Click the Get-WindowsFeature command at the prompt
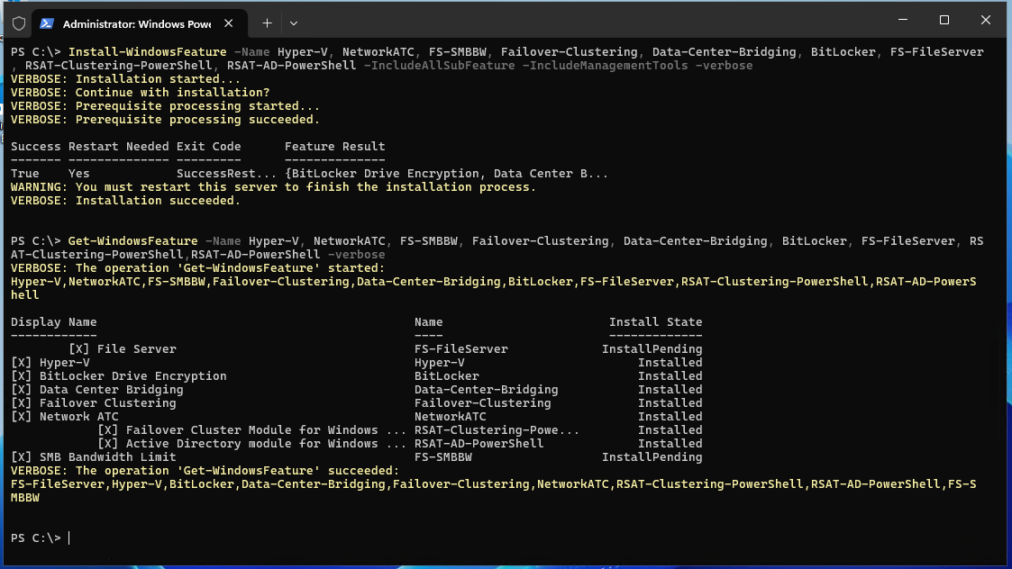This screenshot has height=569, width=1012. tap(132, 241)
